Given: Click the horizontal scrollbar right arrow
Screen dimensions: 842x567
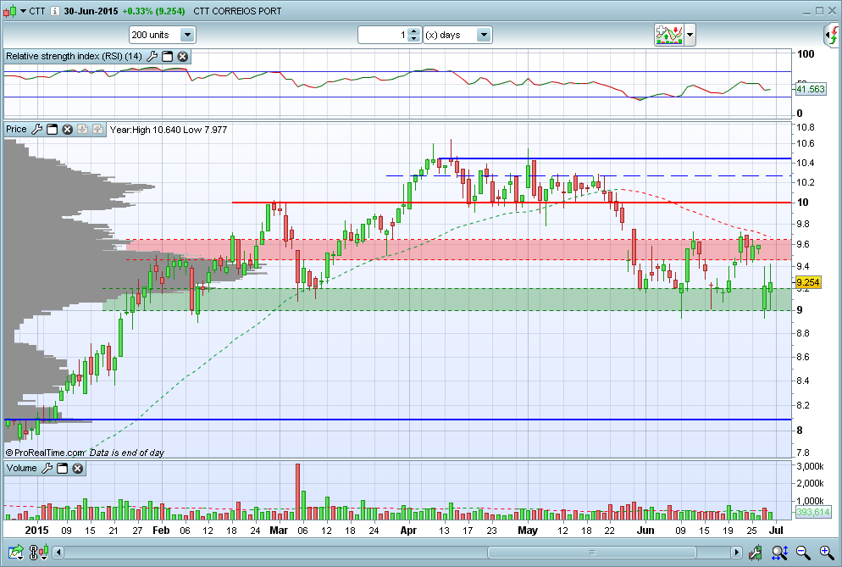Looking at the screenshot, I should tap(736, 552).
